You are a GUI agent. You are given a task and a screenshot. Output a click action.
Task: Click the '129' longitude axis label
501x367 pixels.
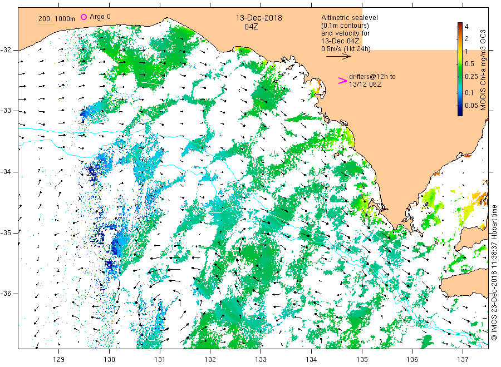59,360
